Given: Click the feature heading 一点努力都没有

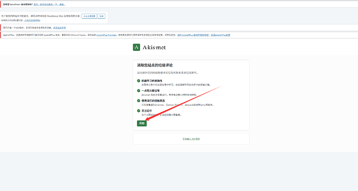Looking at the screenshot, I should coord(150,91).
